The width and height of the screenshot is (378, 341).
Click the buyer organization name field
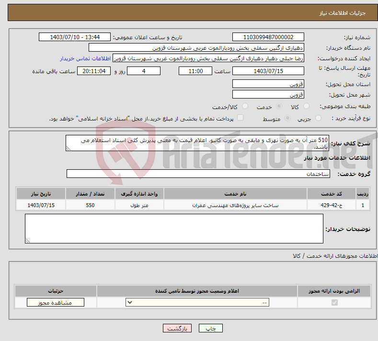pyautogui.click(x=196, y=48)
